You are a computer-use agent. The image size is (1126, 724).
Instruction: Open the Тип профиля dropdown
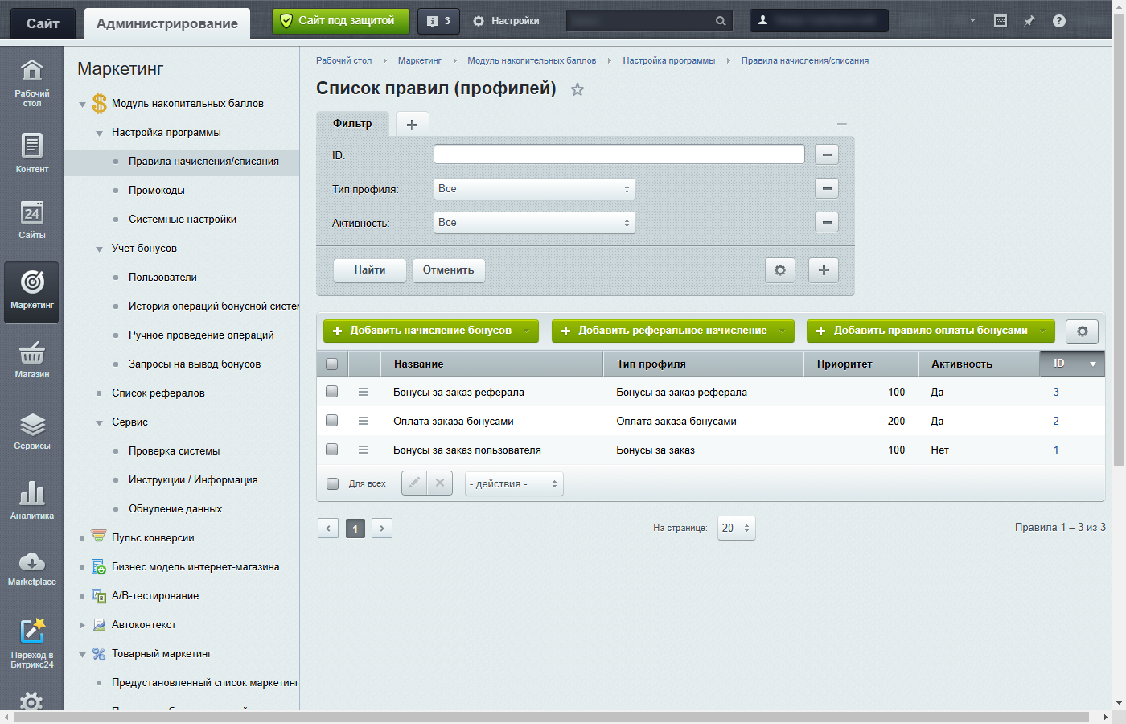(x=534, y=189)
